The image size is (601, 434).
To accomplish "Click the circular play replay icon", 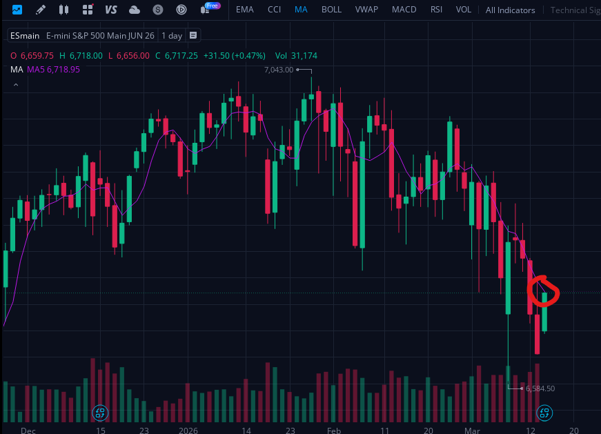I will [181, 10].
